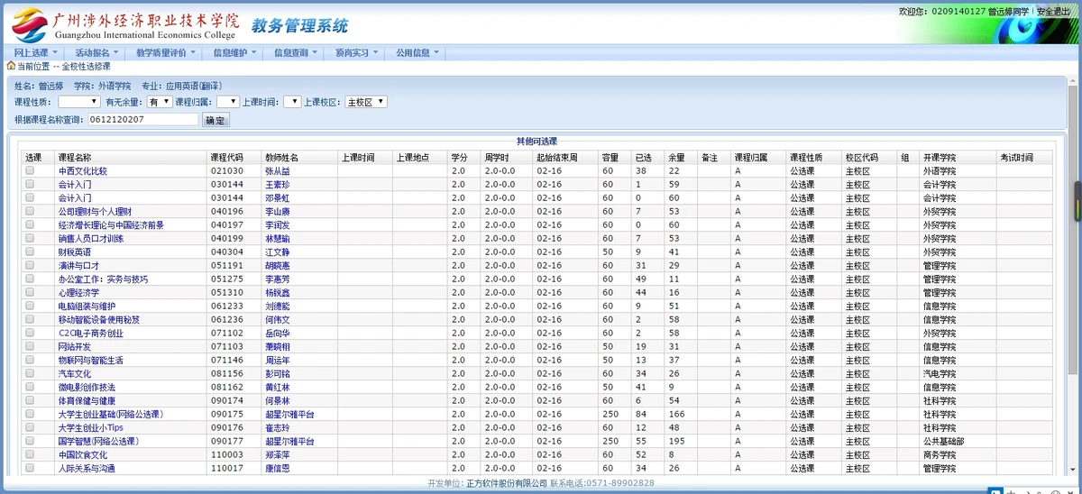Open the 课程性质 dropdown
Image resolution: width=1082 pixels, height=494 pixels.
pyautogui.click(x=78, y=102)
